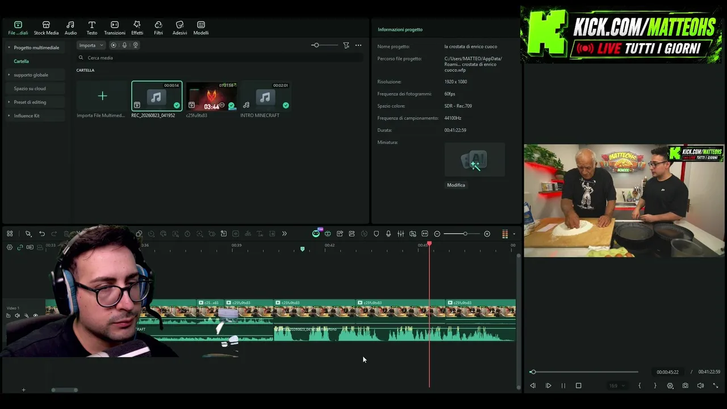This screenshot has width=727, height=409.
Task: Click the Modifica thumbnail button
Action: (456, 185)
